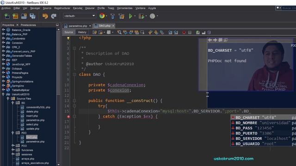296x166 pixels.
Task: Expand the funciones folder
Action: (13, 150)
